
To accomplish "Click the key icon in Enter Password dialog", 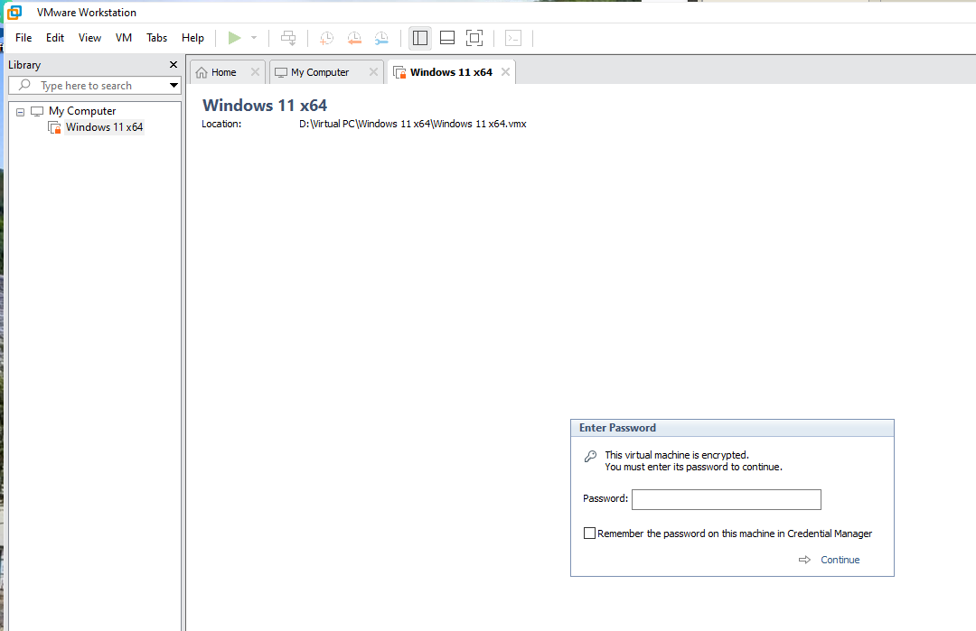I will tap(591, 456).
